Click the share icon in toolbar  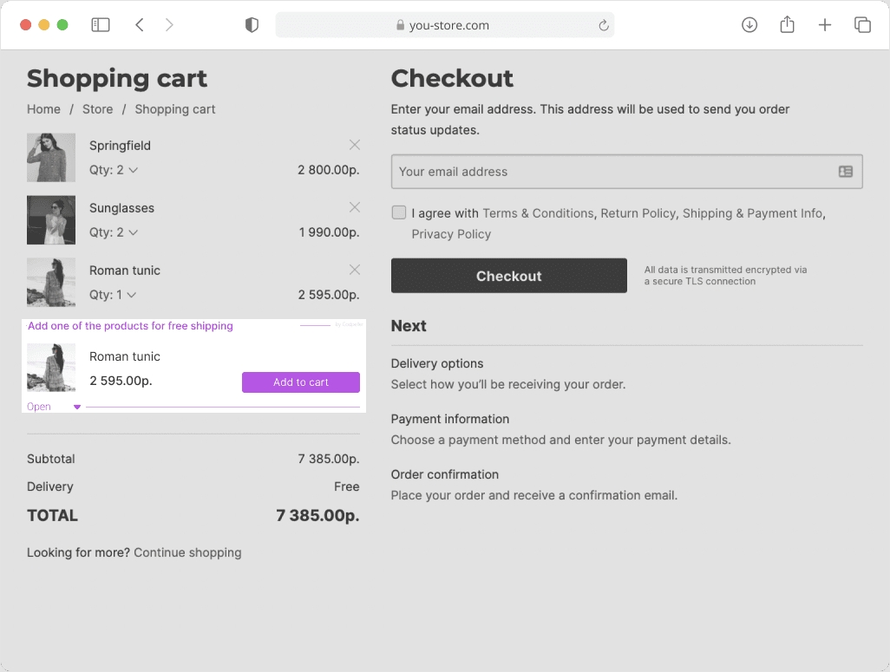(x=787, y=25)
